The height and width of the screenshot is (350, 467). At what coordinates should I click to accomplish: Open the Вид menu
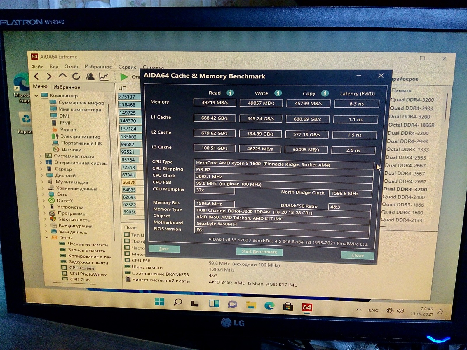54,67
